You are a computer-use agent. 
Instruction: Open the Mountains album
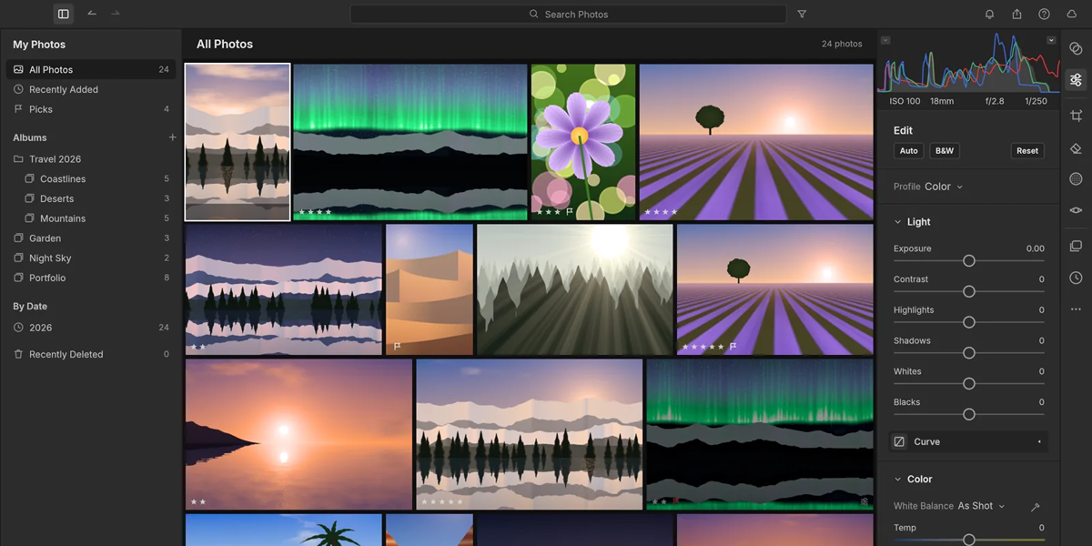pos(91,218)
